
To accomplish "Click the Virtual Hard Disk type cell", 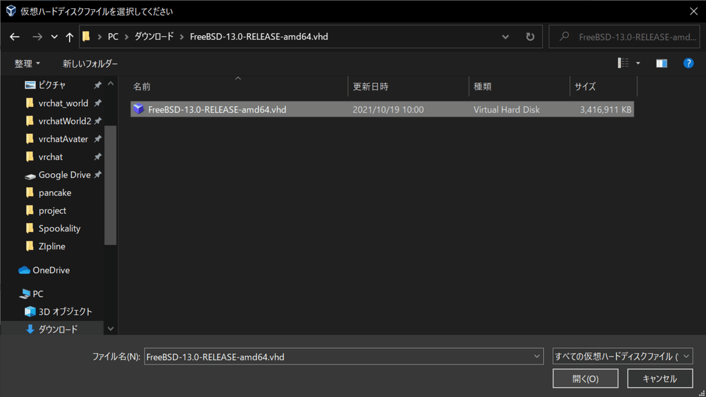I will pos(507,109).
